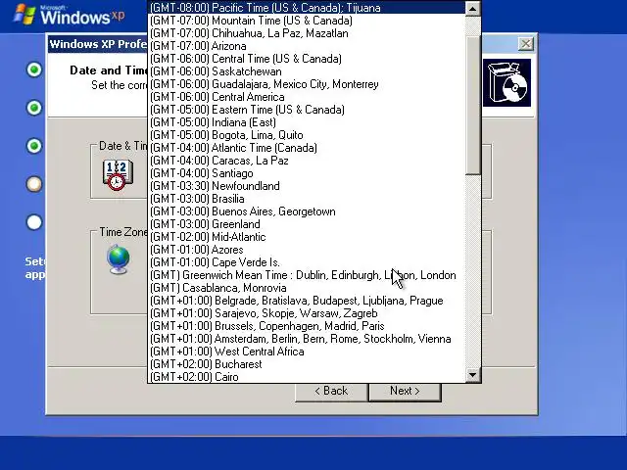The height and width of the screenshot is (470, 627).
Task: Select Bogota, Lima, Quito
Action: [x=307, y=135]
